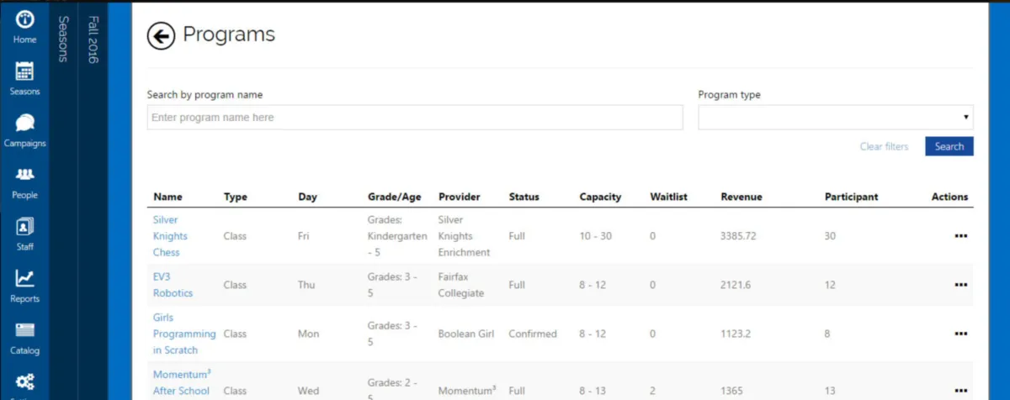This screenshot has width=1010, height=400.
Task: Click revenue value 1365
Action: pyautogui.click(x=733, y=391)
